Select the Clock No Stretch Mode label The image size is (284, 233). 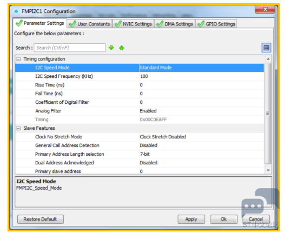(58, 137)
